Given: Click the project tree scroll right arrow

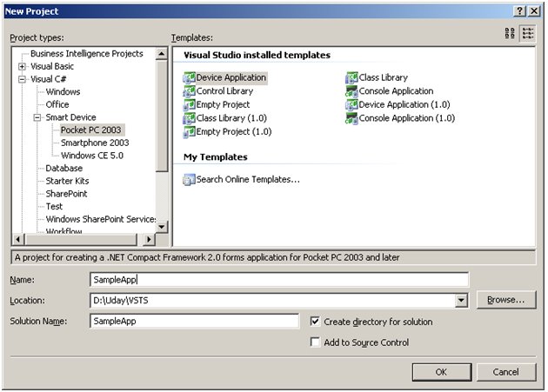Looking at the screenshot, I should click(x=149, y=240).
